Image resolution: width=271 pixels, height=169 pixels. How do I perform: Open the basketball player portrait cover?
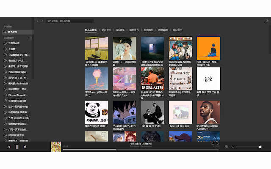[208, 112]
